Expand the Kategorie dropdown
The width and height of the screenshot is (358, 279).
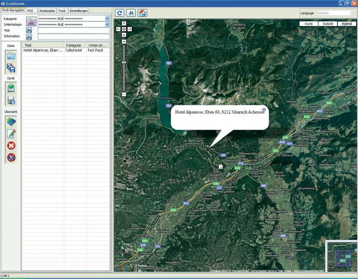coord(107,19)
